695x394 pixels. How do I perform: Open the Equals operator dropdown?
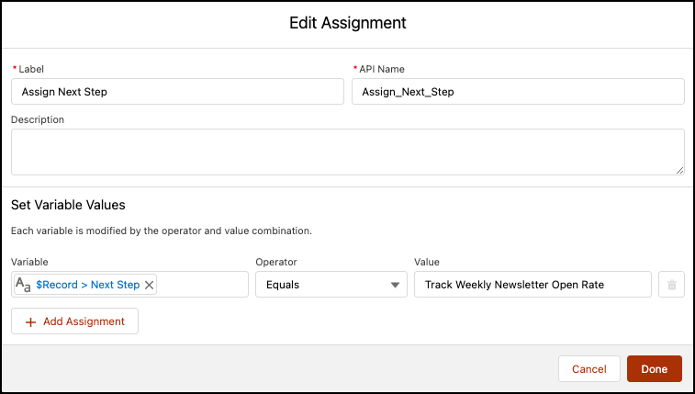[x=331, y=285]
